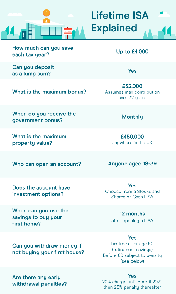Click the "£450,000" property value
The height and width of the screenshot is (294, 176).
132,137
